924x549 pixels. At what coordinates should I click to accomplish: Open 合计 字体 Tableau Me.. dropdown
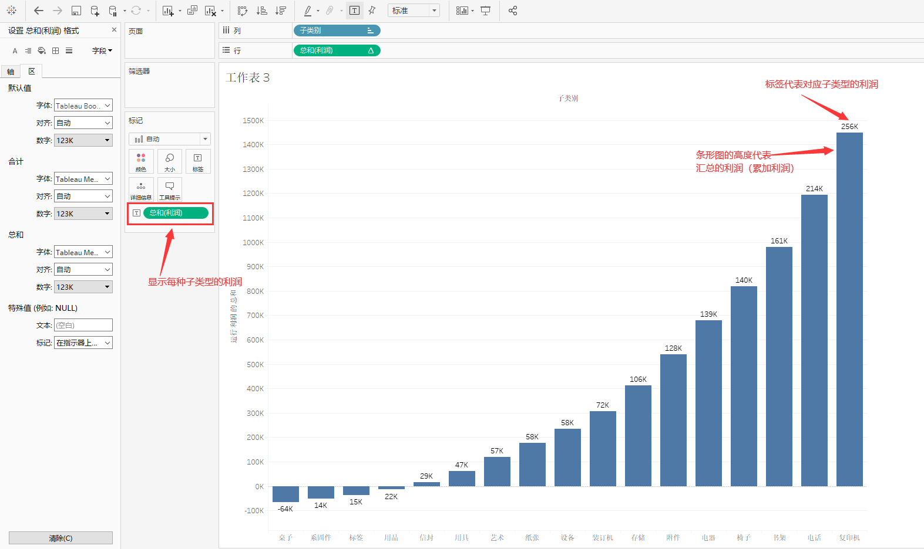point(83,179)
